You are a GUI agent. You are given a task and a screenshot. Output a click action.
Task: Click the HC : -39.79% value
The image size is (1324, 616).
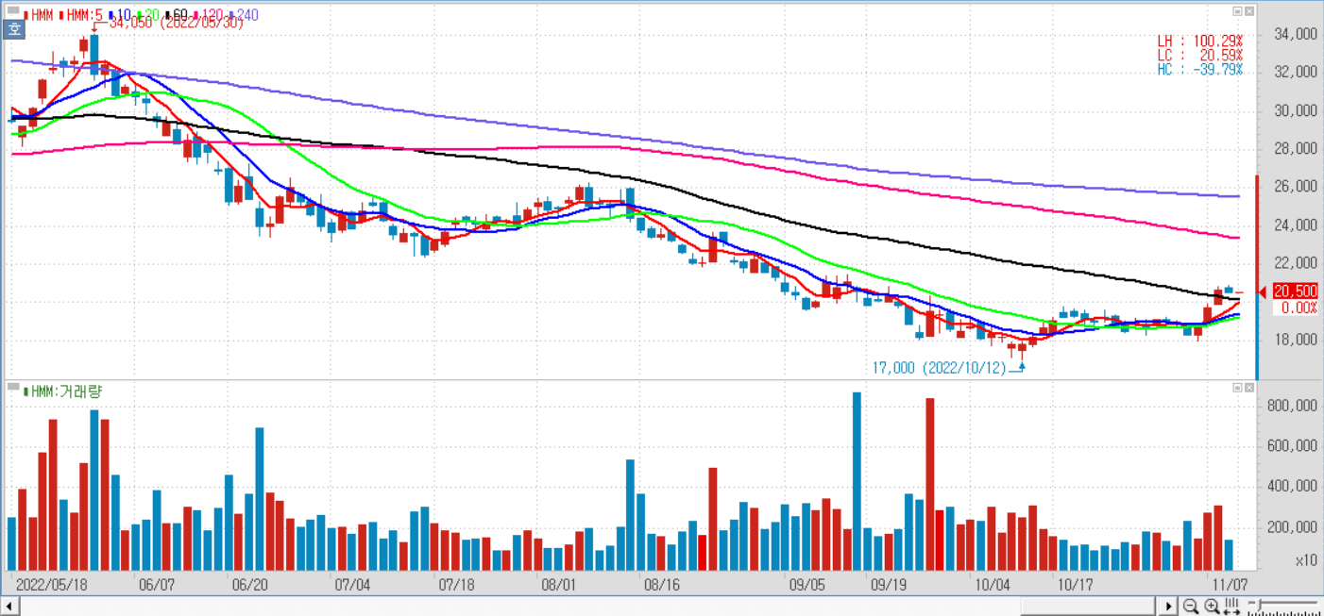pyautogui.click(x=1199, y=70)
